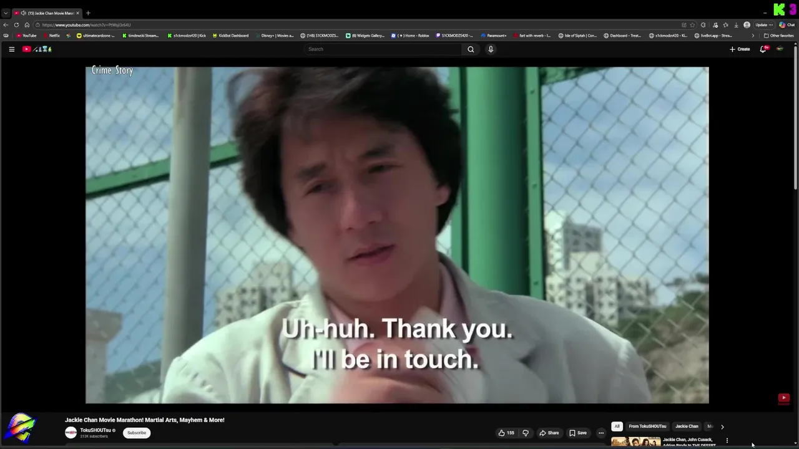Subscribe to TokuSHOUTsu channel
Screen dimensions: 799x449
(x=137, y=433)
